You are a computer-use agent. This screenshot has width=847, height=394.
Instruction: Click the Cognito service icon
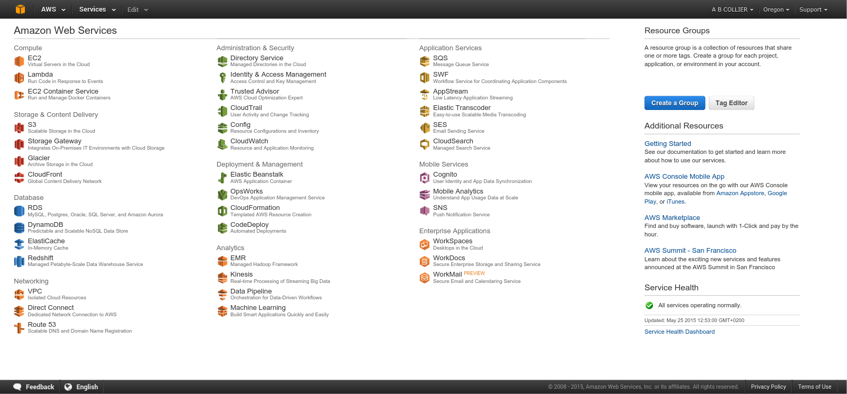point(425,178)
